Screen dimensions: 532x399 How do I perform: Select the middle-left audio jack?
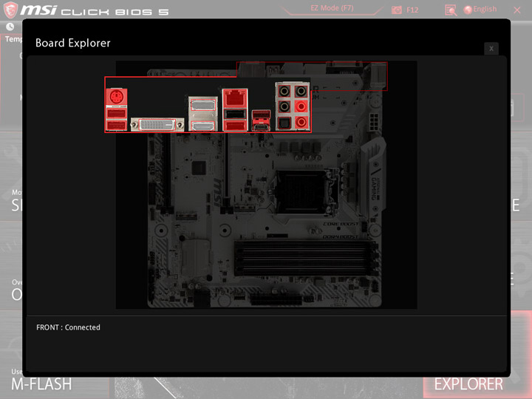tap(284, 106)
